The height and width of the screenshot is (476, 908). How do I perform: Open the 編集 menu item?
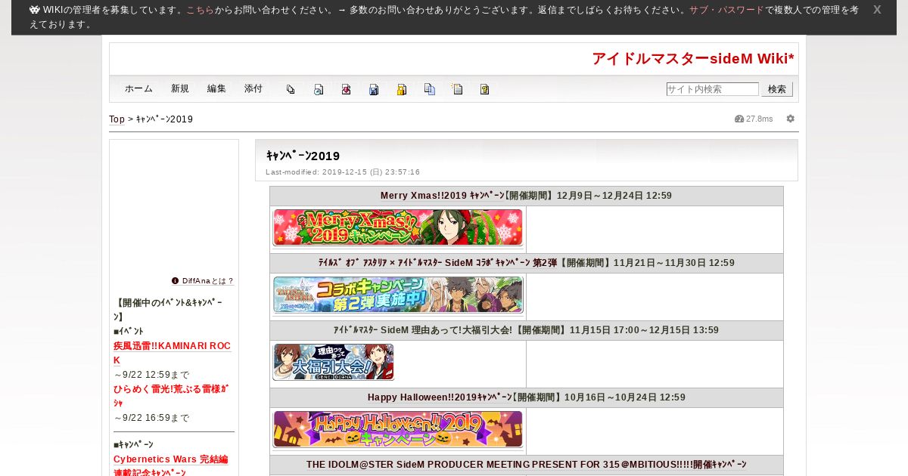point(216,88)
